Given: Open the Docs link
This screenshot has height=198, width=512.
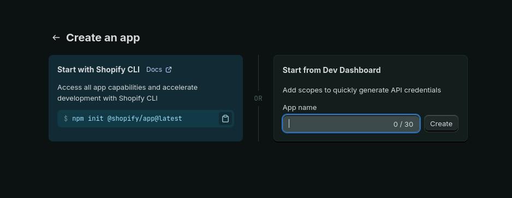Looking at the screenshot, I should point(154,70).
